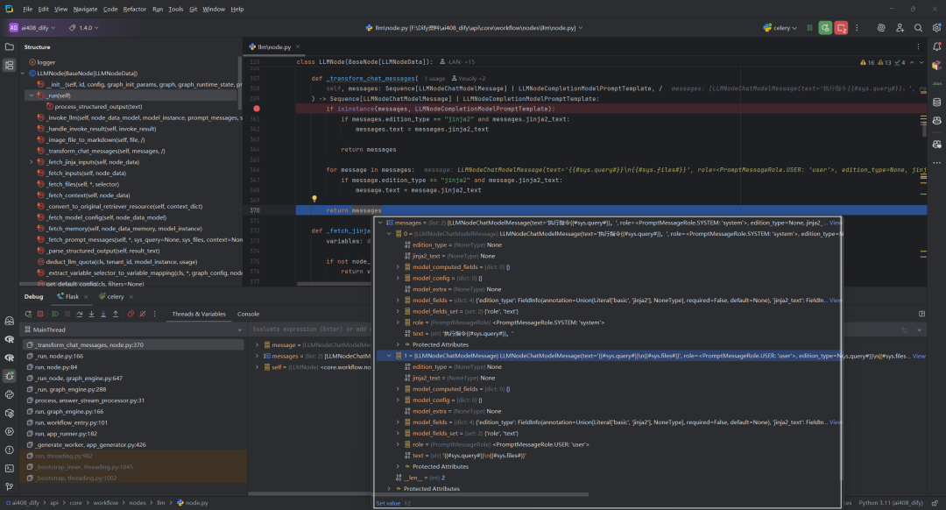Collapse messages root in value popup
Screen dimensions: 946x510
coord(380,223)
